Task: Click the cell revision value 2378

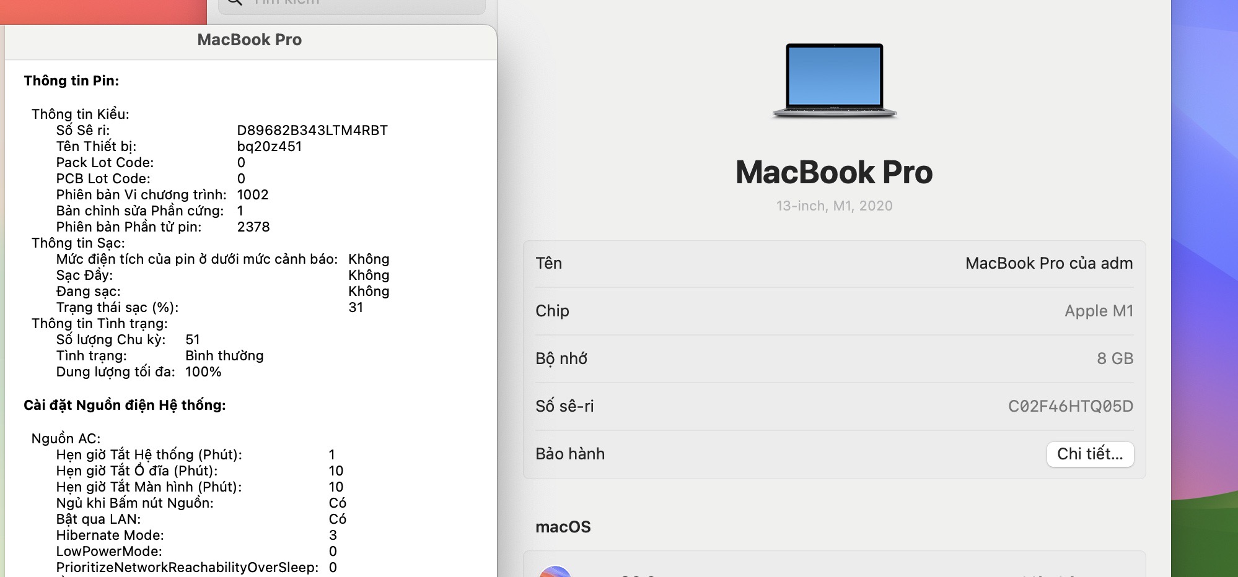Action: pos(253,227)
